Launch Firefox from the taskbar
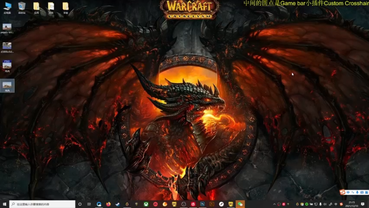The height and width of the screenshot is (208, 369). (x=108, y=204)
